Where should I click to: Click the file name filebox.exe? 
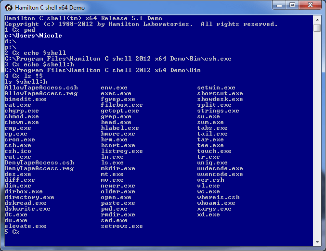pos(122,105)
